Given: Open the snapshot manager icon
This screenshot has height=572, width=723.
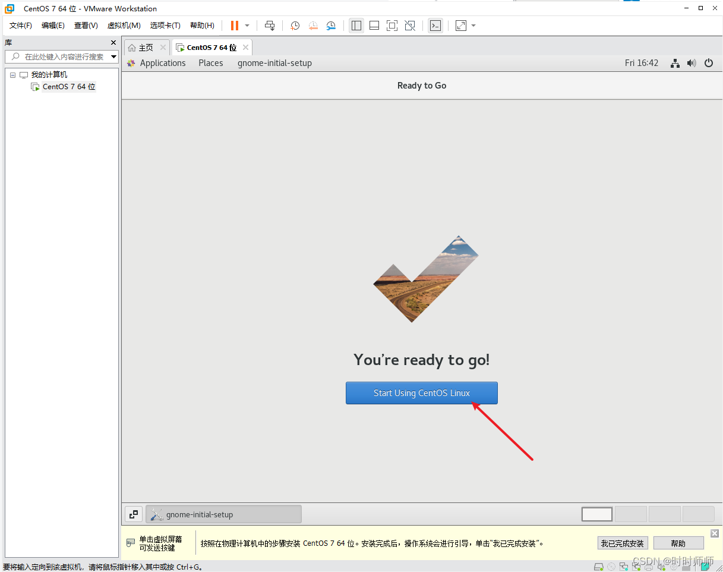Looking at the screenshot, I should click(x=331, y=26).
